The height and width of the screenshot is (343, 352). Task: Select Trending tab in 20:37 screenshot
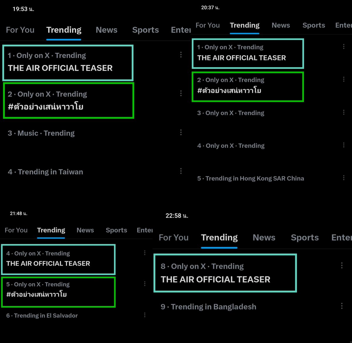245,25
